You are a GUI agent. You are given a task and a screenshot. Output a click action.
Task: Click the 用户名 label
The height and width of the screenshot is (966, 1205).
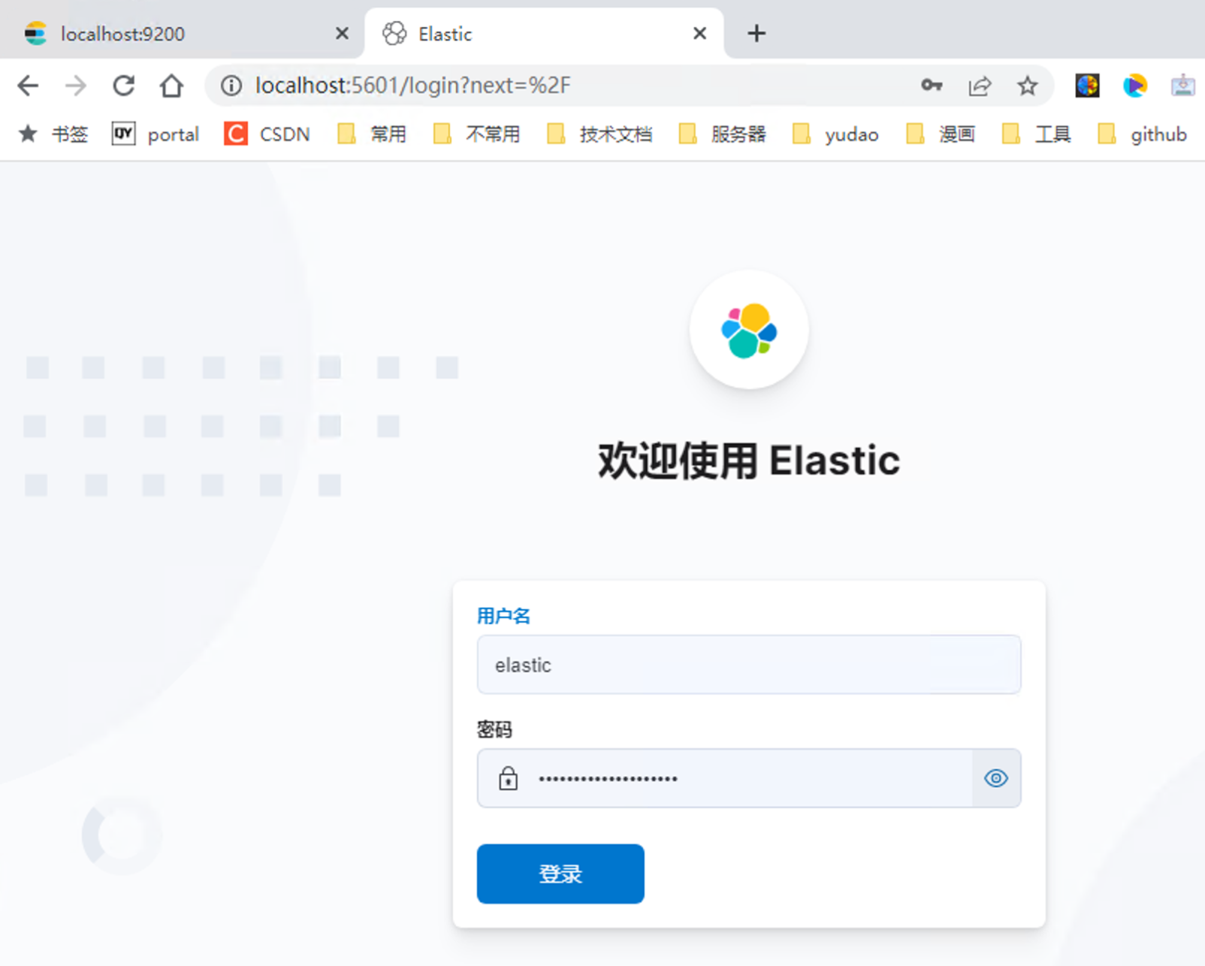[503, 617]
